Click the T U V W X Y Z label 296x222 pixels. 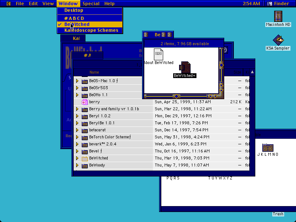point(220,178)
